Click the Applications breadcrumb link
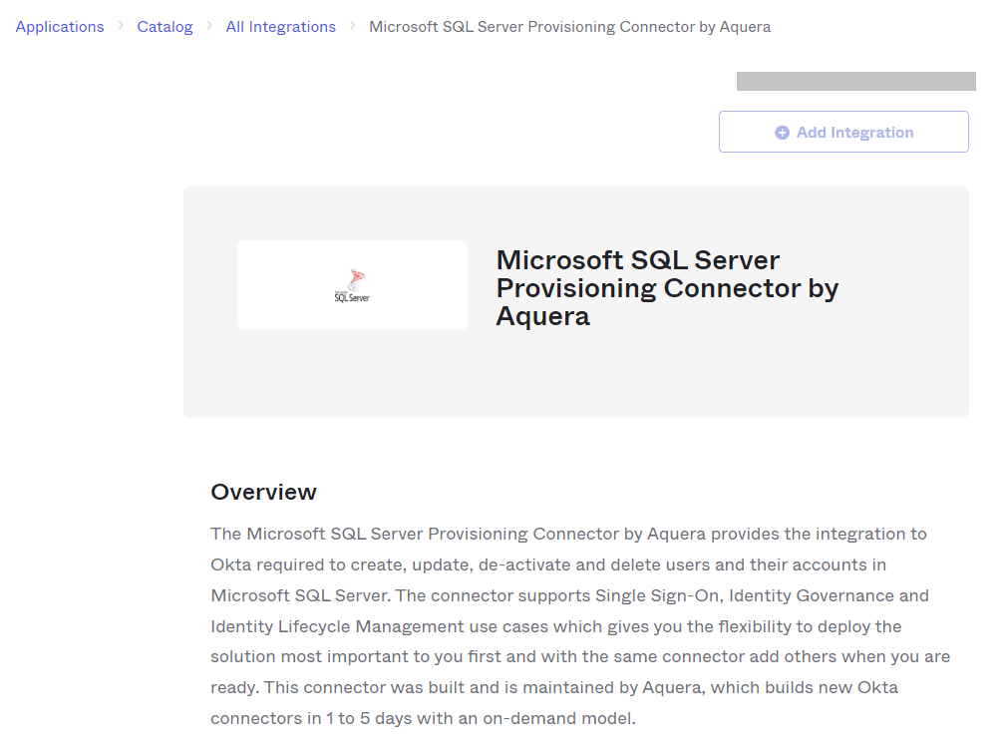Viewport: 1000px width, 748px height. click(x=60, y=27)
